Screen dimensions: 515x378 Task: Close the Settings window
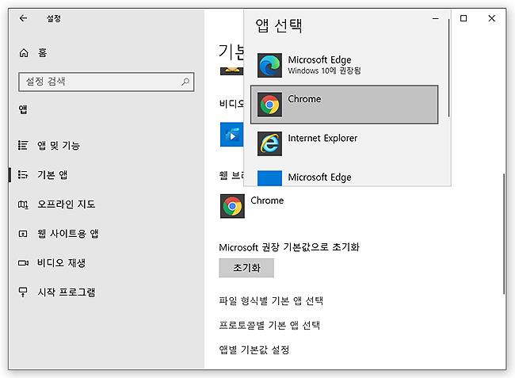(x=491, y=18)
